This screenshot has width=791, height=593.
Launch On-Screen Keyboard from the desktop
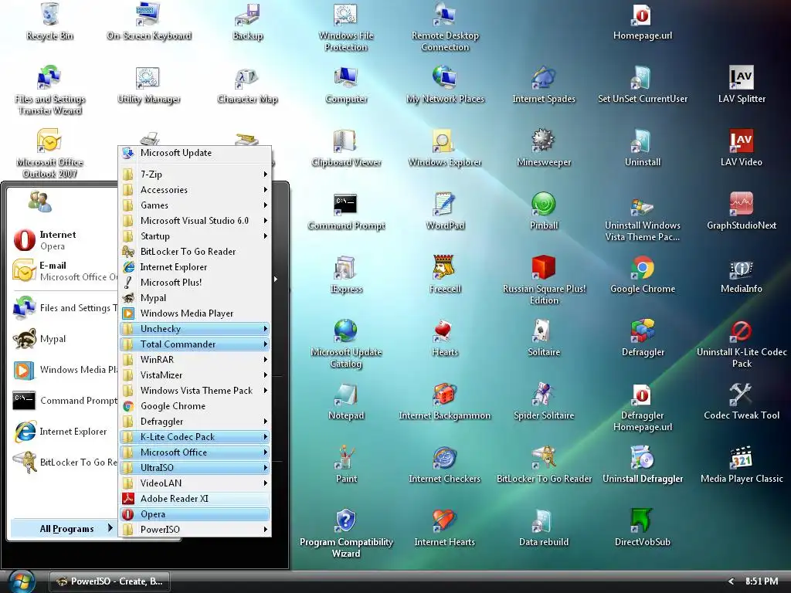tap(149, 21)
